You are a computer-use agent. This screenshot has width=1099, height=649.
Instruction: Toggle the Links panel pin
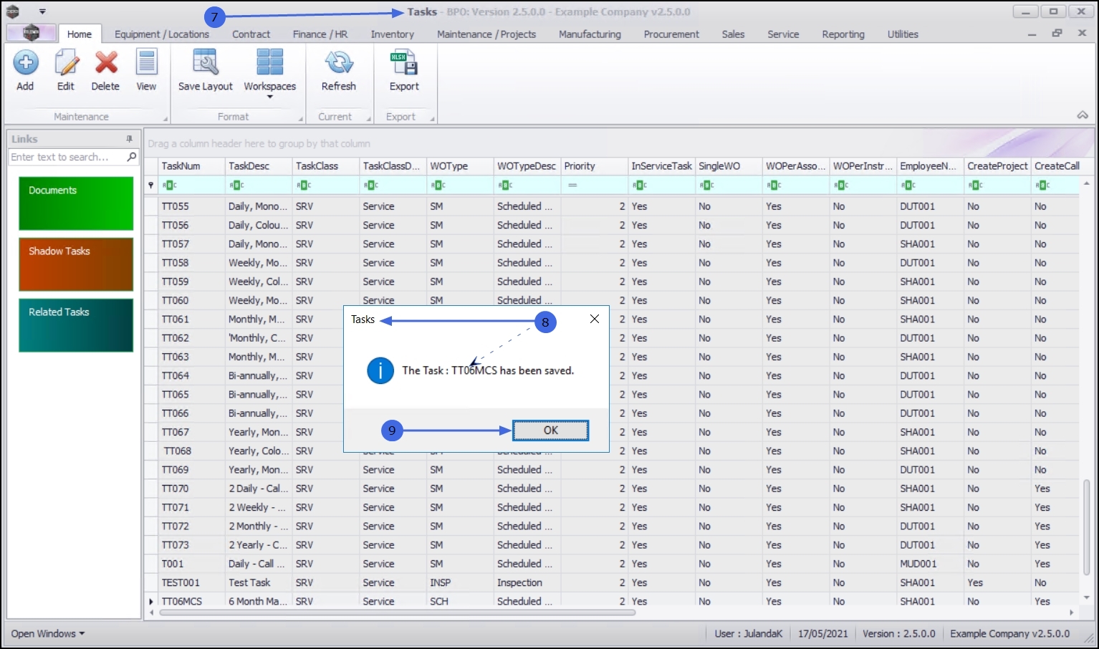(130, 139)
